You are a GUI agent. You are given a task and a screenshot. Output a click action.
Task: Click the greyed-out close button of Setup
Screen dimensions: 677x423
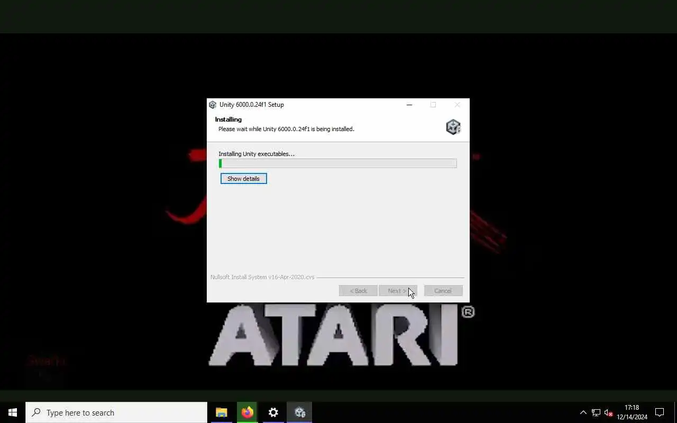coord(457,105)
